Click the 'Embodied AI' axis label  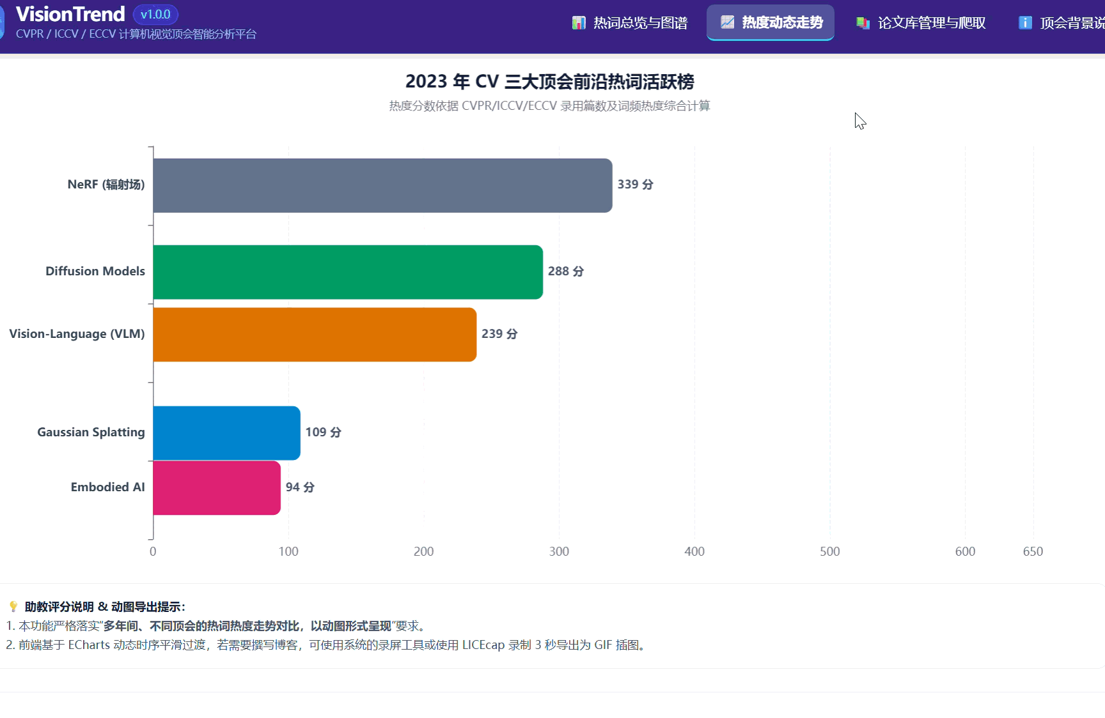107,487
